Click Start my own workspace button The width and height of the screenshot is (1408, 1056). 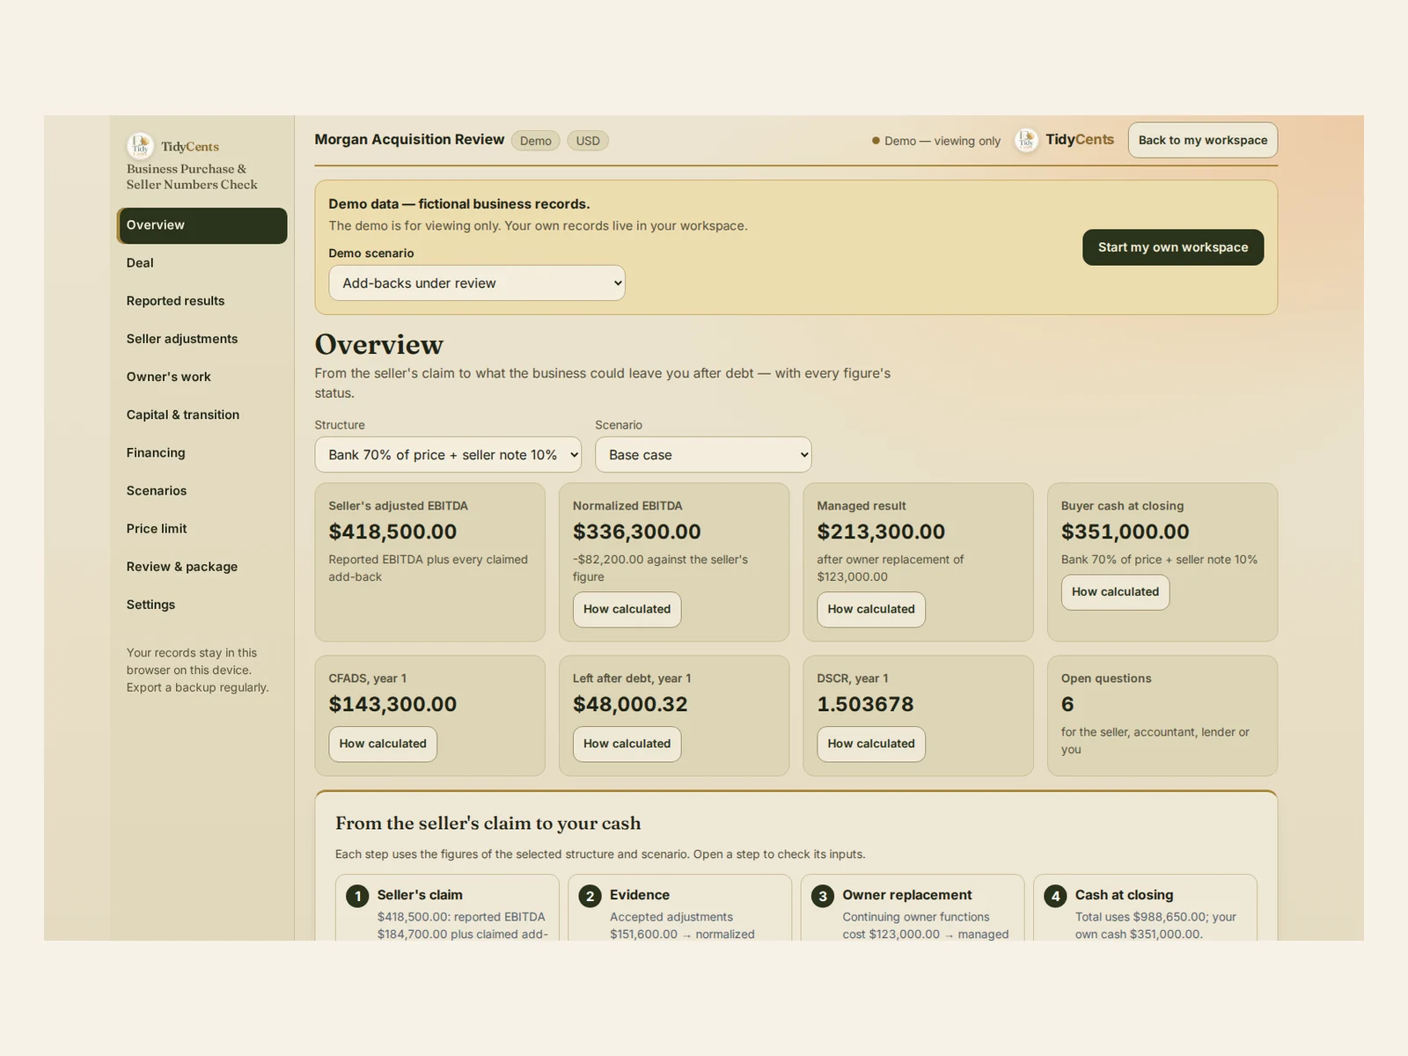pos(1173,247)
